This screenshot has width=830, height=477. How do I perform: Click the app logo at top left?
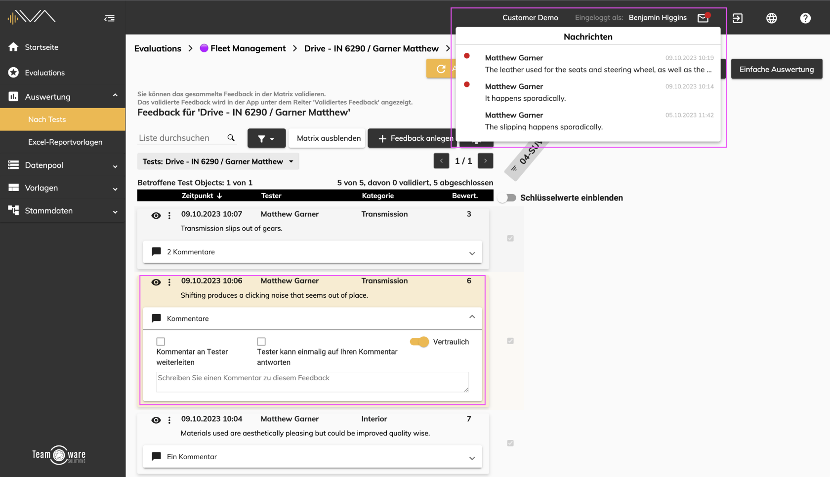pos(31,17)
